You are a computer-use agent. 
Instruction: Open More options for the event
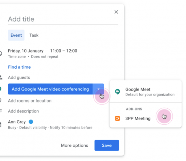click(75, 145)
